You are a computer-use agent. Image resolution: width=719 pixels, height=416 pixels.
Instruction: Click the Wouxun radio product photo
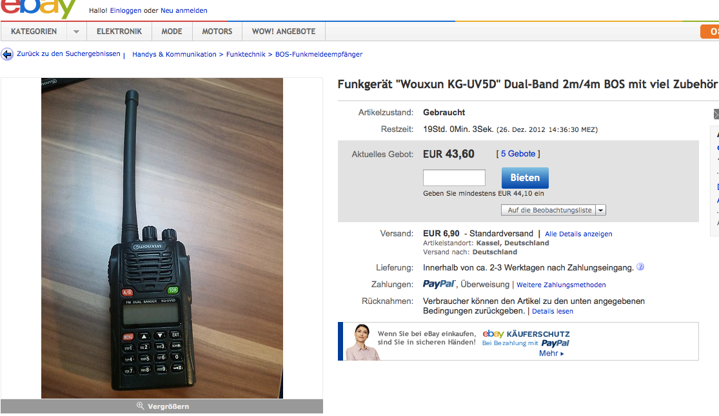[162, 238]
